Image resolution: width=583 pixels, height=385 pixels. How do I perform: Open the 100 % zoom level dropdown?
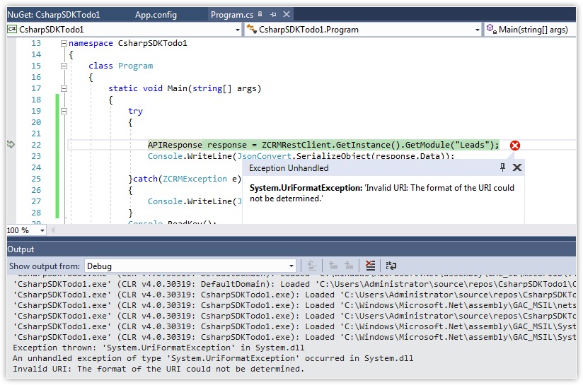coord(42,230)
